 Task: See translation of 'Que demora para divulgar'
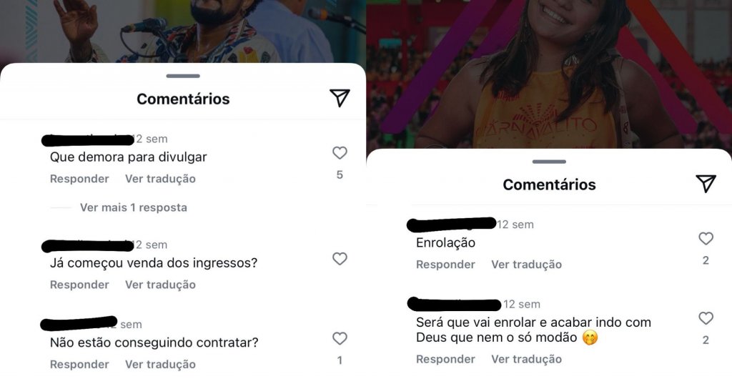click(x=160, y=179)
